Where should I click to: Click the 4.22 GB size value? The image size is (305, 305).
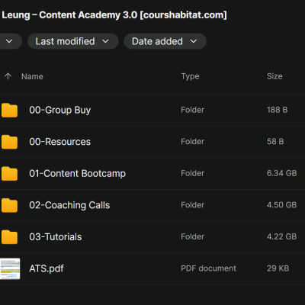[282, 236]
